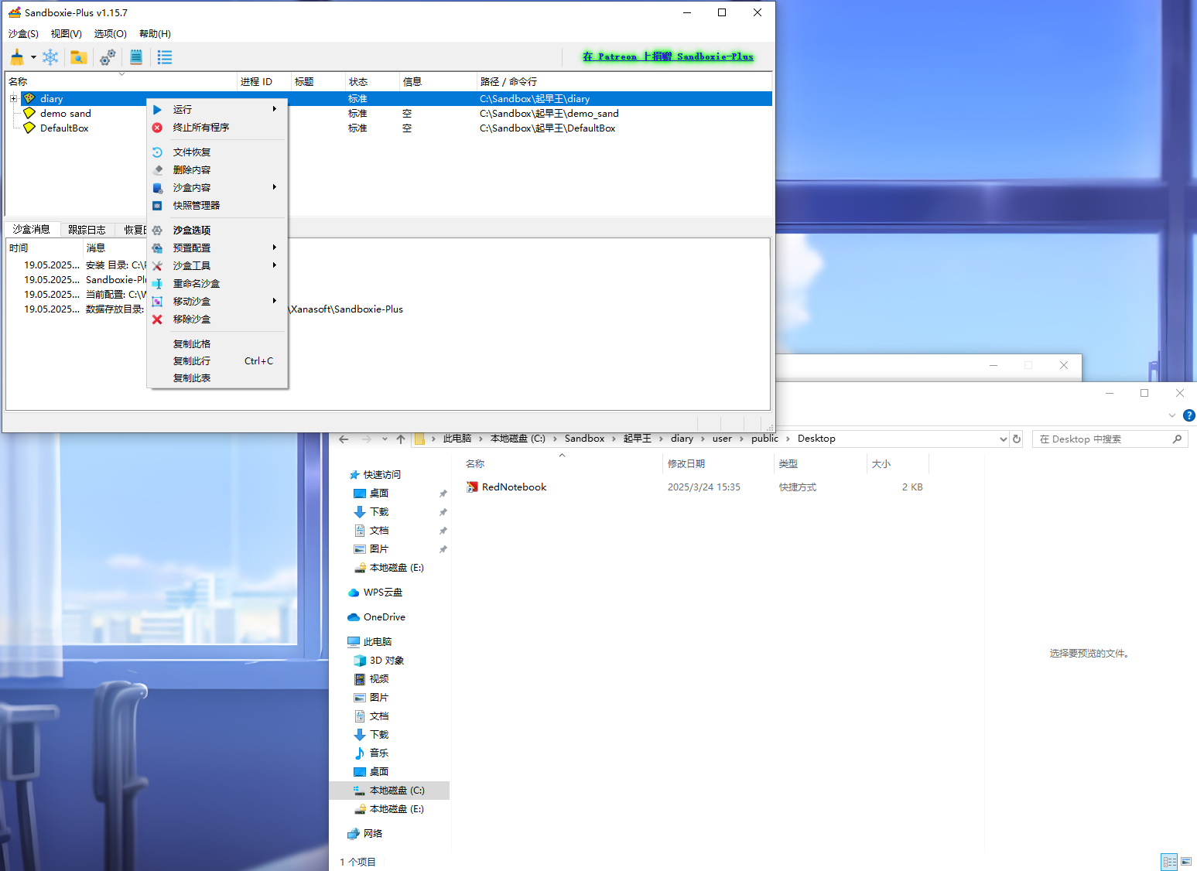Click the yellow icon of DefaultBox
This screenshot has height=871, width=1197.
[x=29, y=128]
